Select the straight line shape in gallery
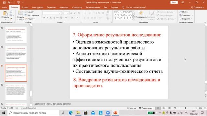 click(118, 12)
